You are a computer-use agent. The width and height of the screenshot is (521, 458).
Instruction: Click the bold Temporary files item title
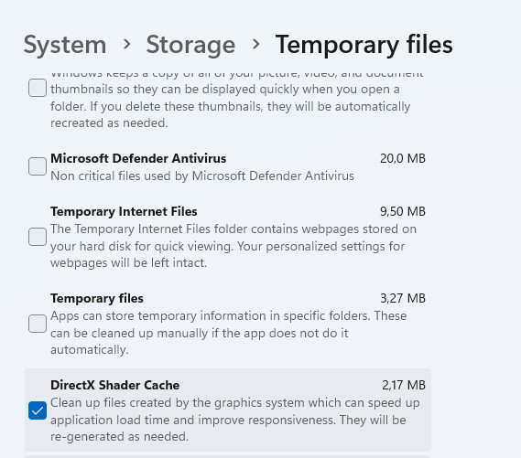(97, 299)
